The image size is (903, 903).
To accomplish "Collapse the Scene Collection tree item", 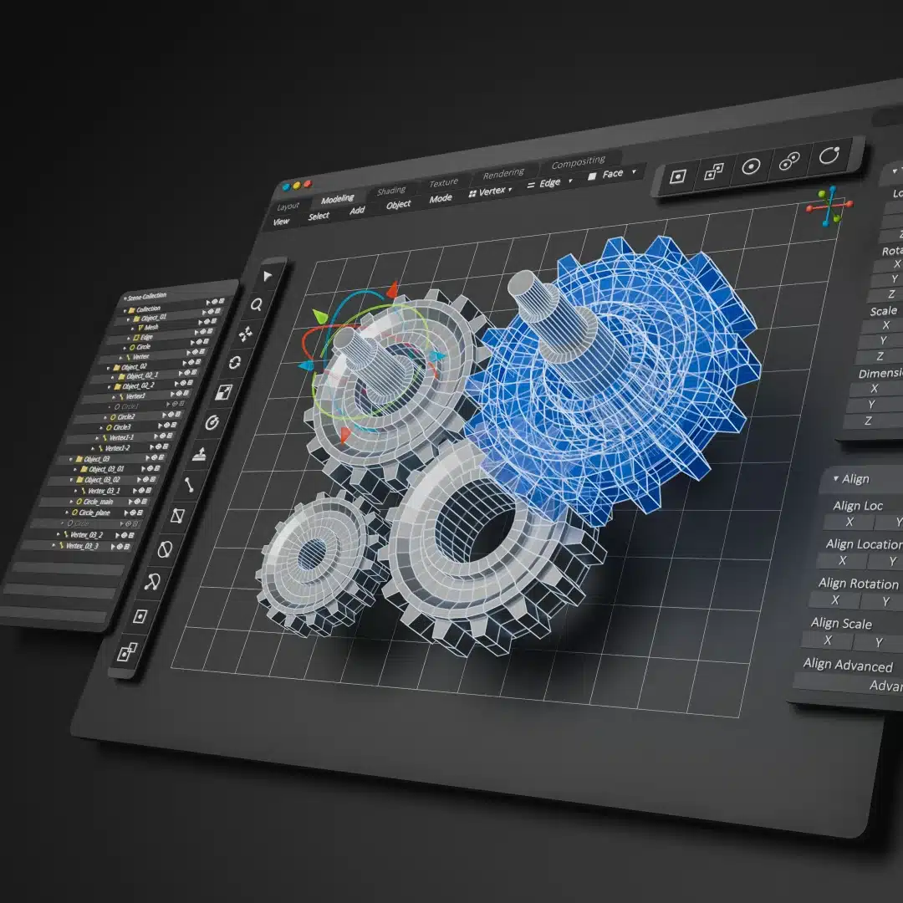I will click(x=126, y=296).
